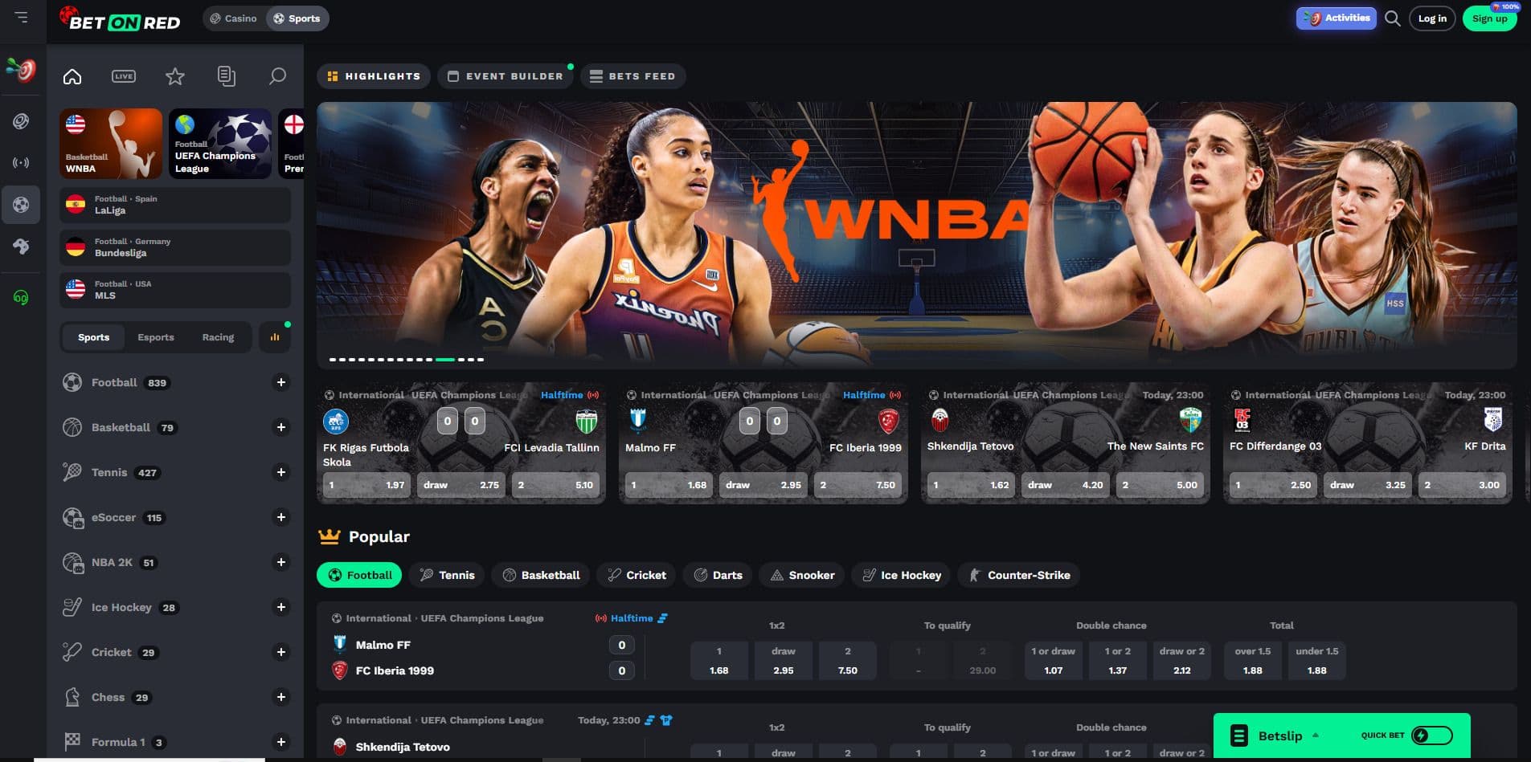Image resolution: width=1531 pixels, height=762 pixels.
Task: Open the Bets Feed tab
Action: click(x=632, y=76)
